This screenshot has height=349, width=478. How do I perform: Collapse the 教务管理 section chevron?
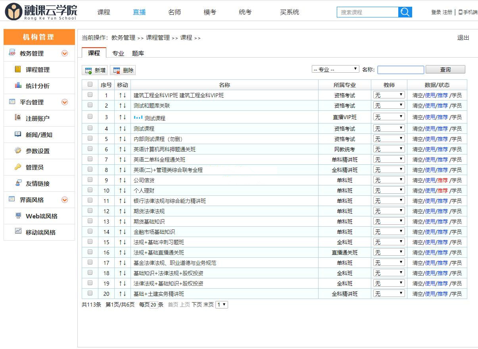click(x=64, y=53)
